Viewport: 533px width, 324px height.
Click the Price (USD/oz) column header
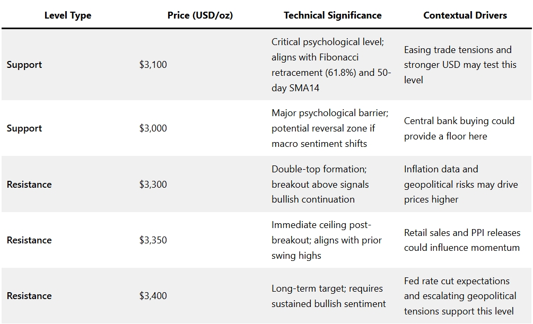(200, 15)
